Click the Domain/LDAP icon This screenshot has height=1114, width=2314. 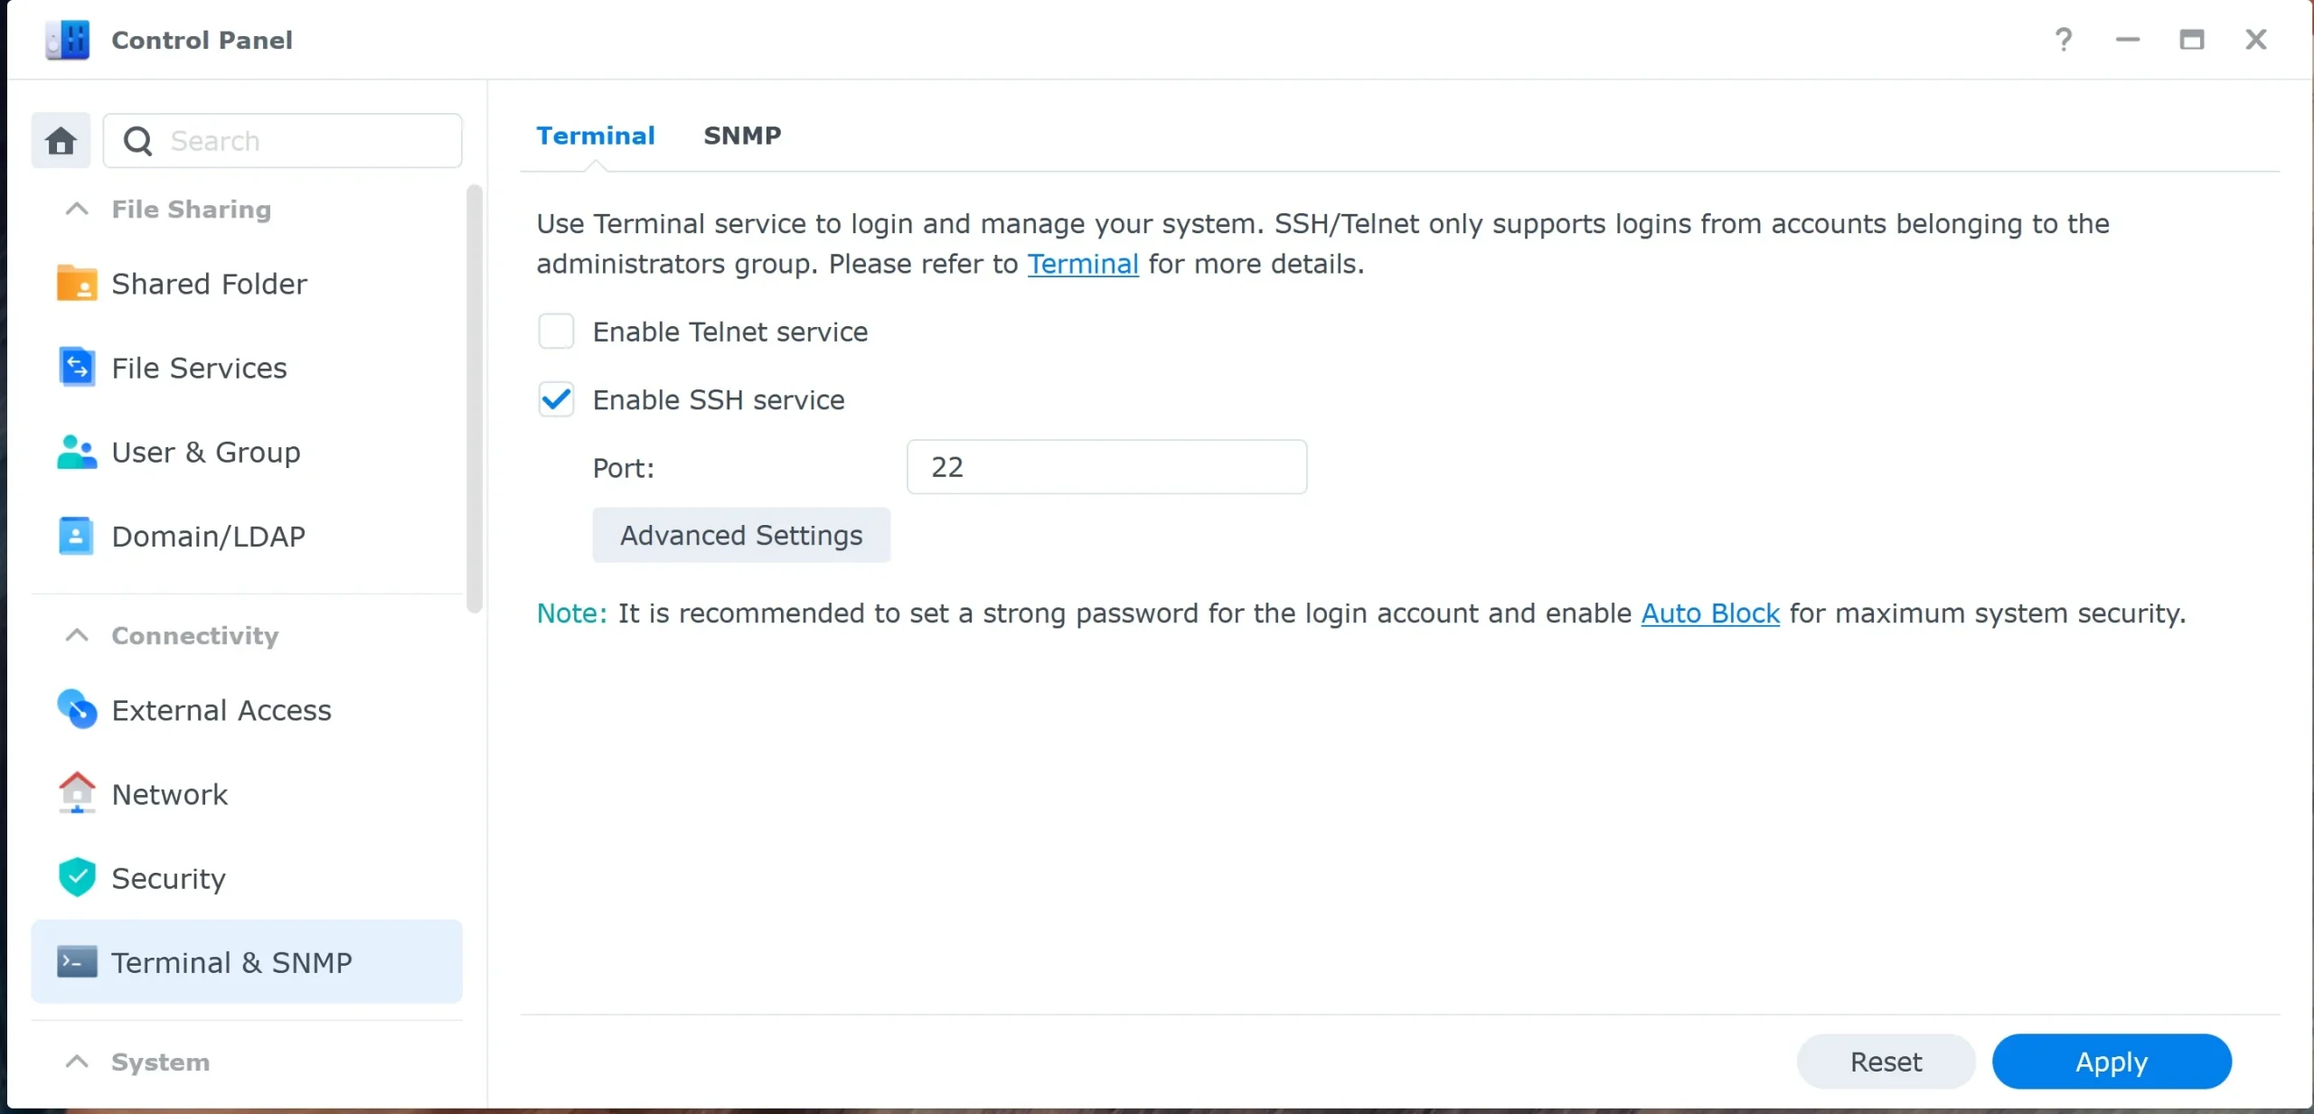(x=76, y=536)
